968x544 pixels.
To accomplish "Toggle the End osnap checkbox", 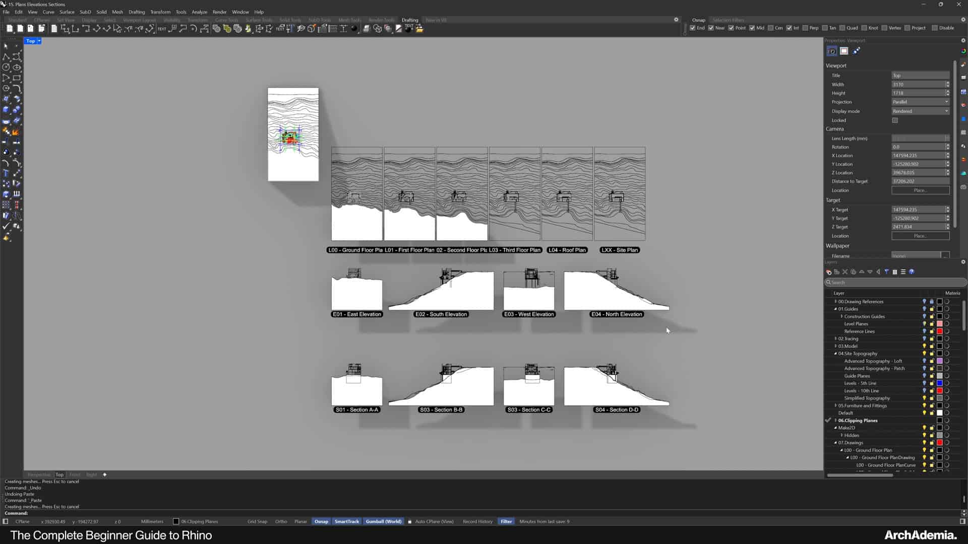I will click(x=693, y=28).
